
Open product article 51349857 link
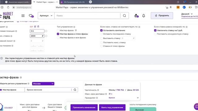point(9,108)
